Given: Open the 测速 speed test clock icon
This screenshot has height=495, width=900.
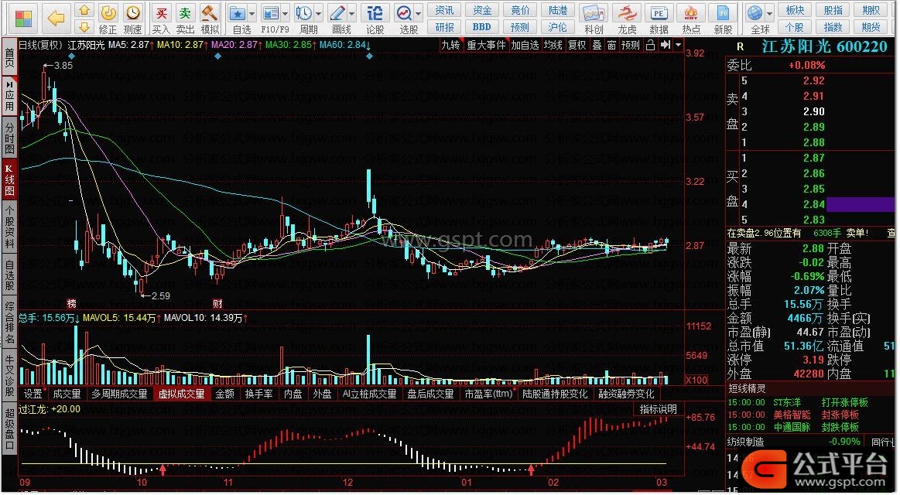Looking at the screenshot, I should [x=132, y=19].
